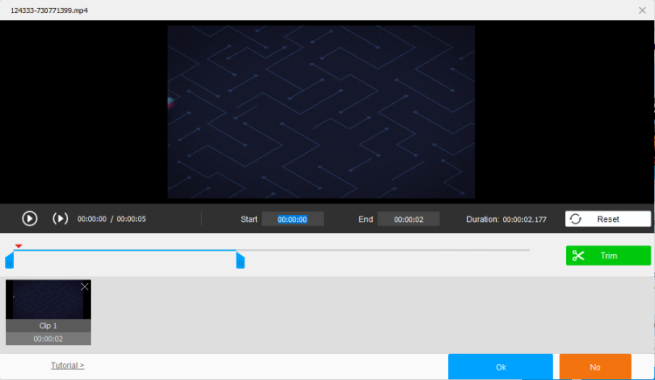
Task: Click the Duration value readout
Action: (x=527, y=219)
